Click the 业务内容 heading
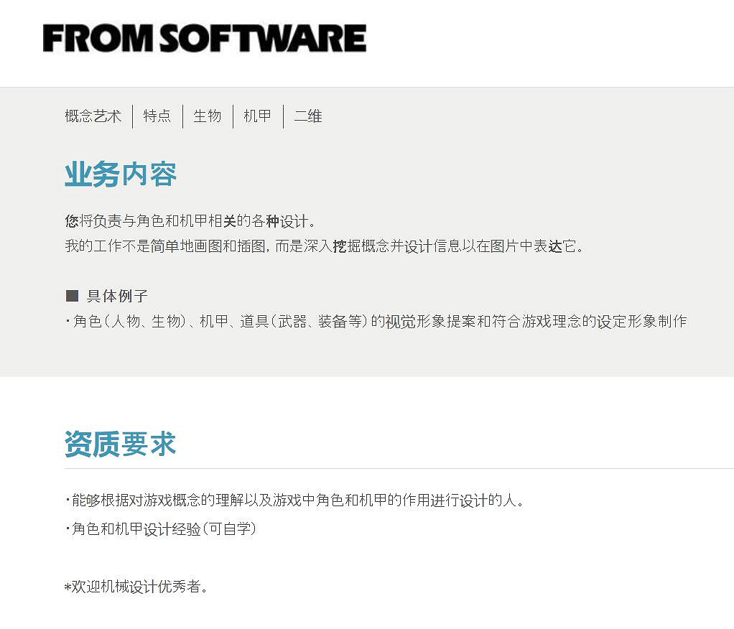 click(119, 173)
